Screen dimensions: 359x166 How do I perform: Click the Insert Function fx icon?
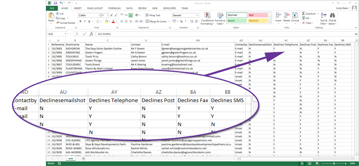(x=91, y=34)
